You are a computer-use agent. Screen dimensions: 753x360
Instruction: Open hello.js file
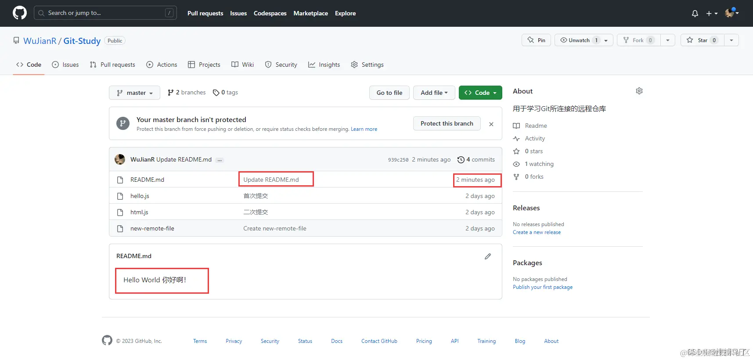coord(140,196)
